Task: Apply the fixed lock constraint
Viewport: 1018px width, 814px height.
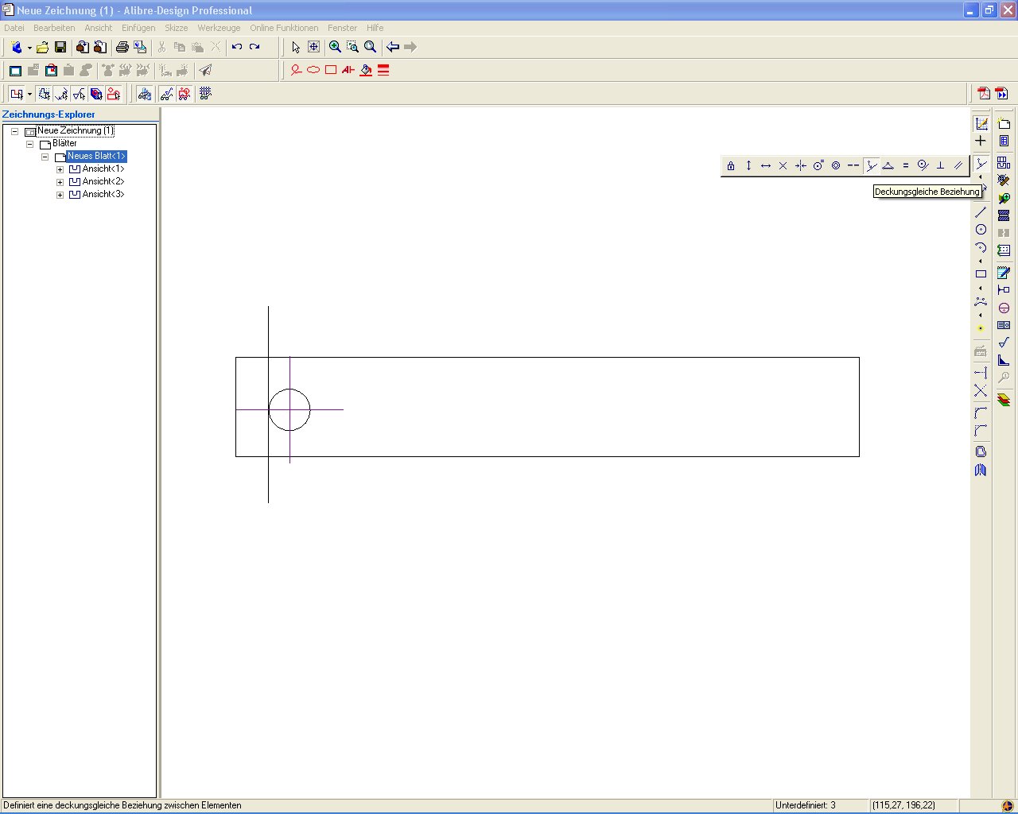Action: tap(731, 165)
